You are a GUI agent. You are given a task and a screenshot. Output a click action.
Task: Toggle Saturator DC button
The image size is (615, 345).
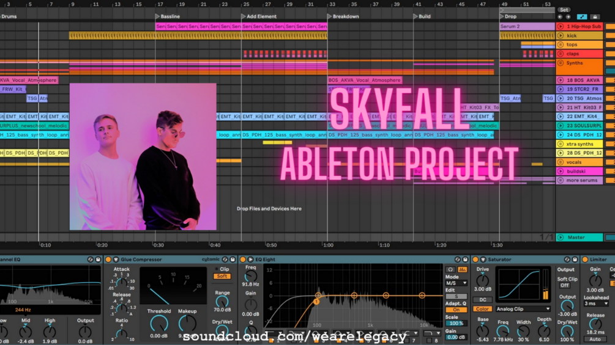pyautogui.click(x=483, y=300)
